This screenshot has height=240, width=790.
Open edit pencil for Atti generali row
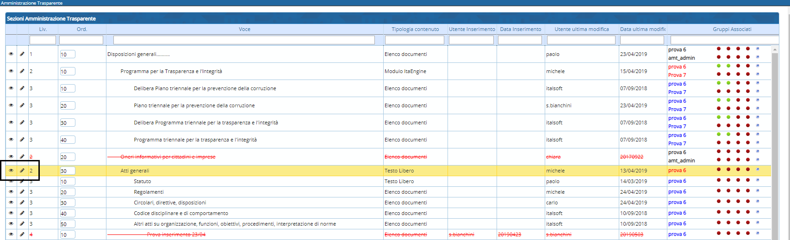22,171
